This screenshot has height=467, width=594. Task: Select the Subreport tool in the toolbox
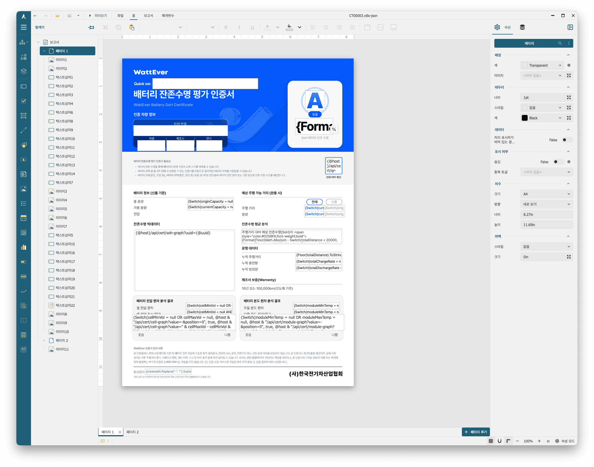(24, 306)
